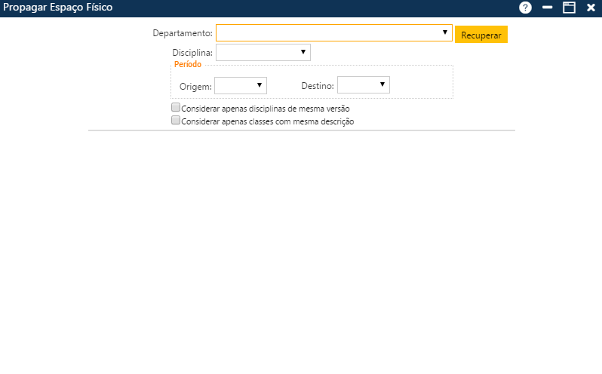This screenshot has height=374, width=602.
Task: Click the orange 'Período' group legend
Action: coord(188,65)
